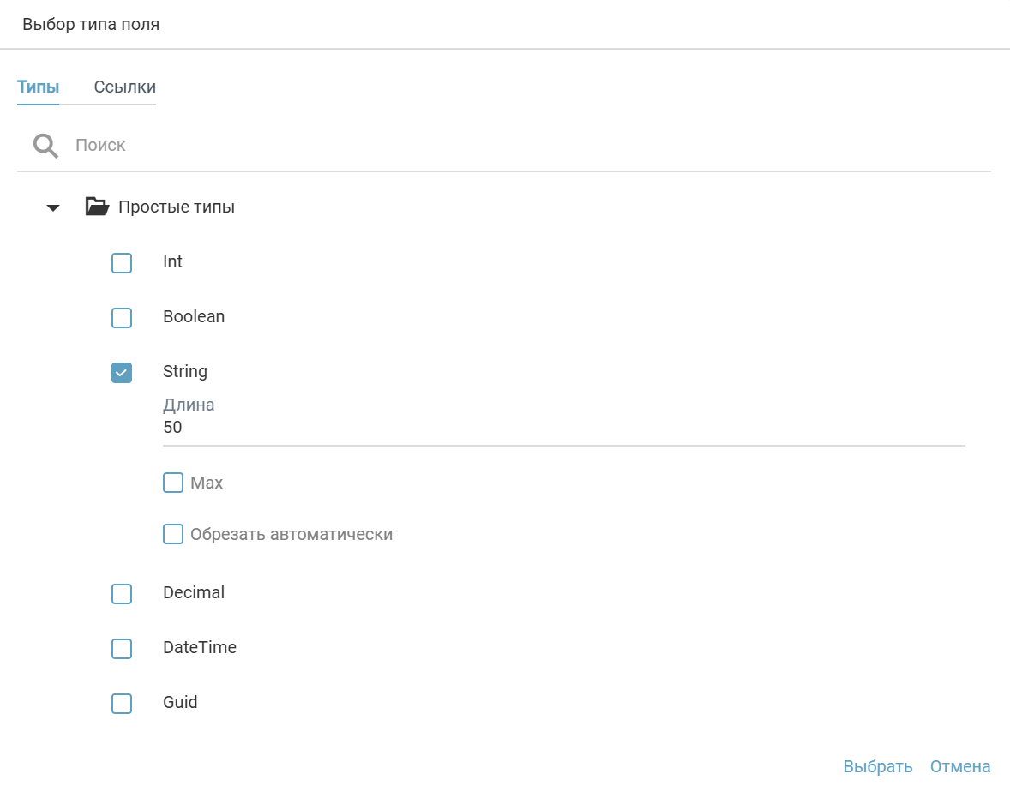Click the Выбор типа поля dialog title
Viewport: 1010px width, 792px height.
pyautogui.click(x=91, y=25)
